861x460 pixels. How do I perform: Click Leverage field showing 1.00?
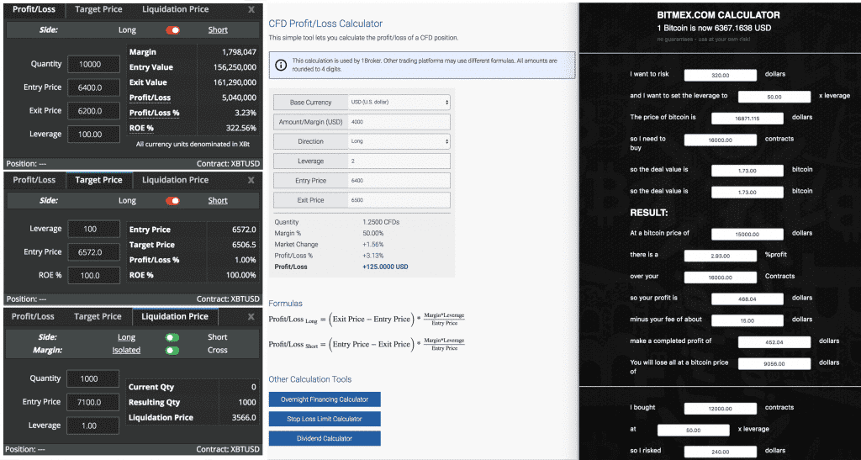(92, 426)
